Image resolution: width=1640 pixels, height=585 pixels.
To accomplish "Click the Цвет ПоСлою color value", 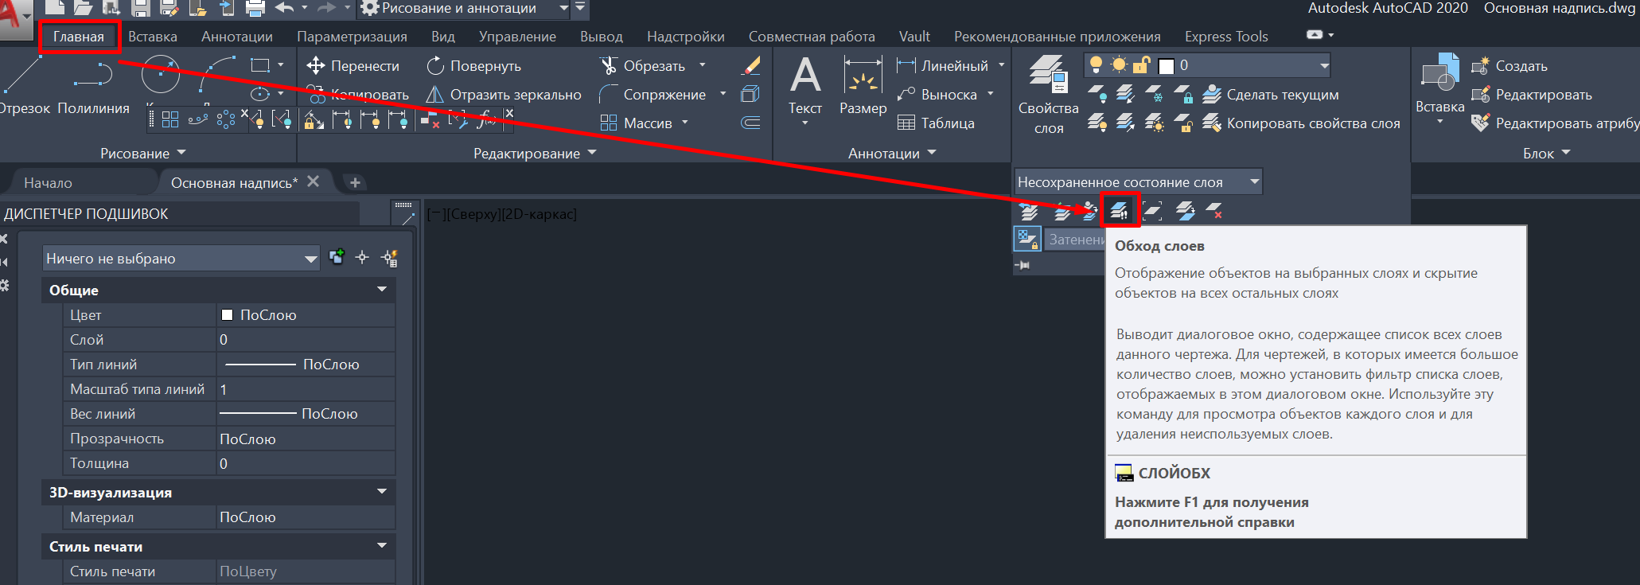I will click(306, 315).
